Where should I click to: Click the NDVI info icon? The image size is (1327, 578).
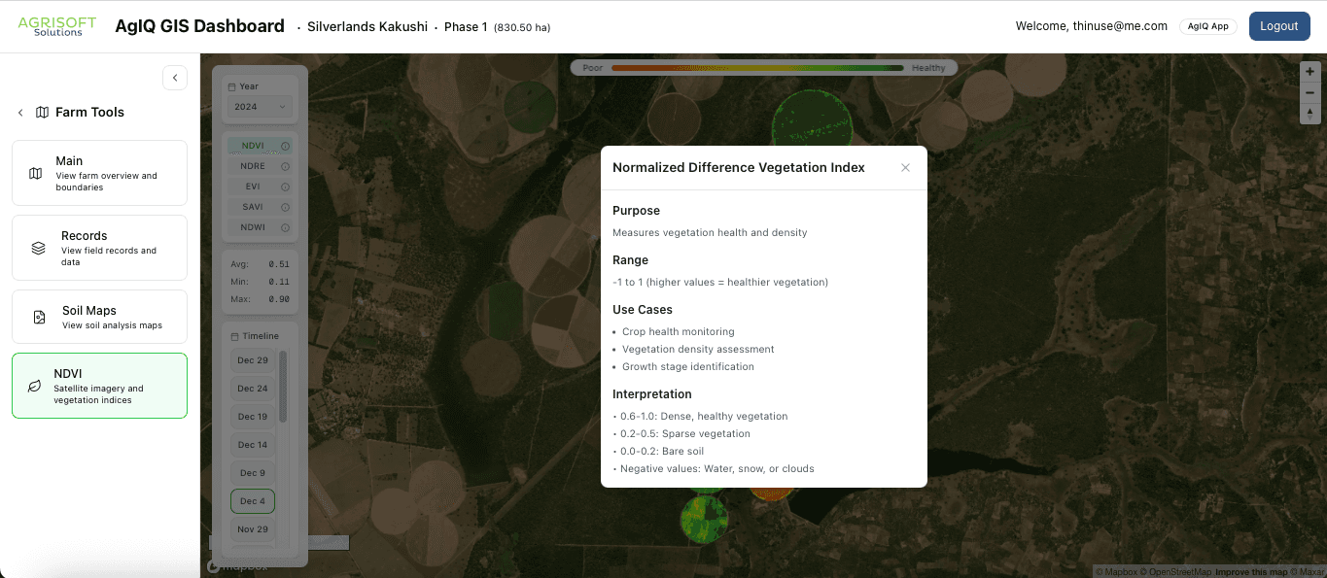284,145
